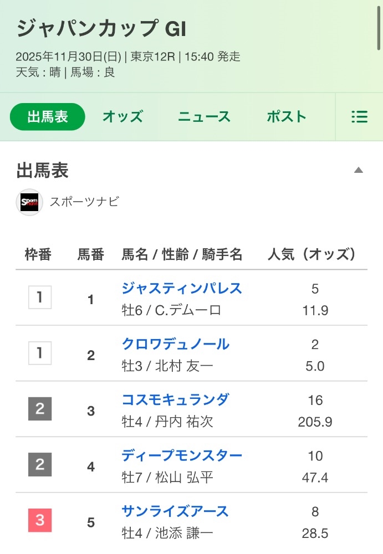Open horse ジャスティンパレス link
Screen dimensions: 383x554
[182, 289]
